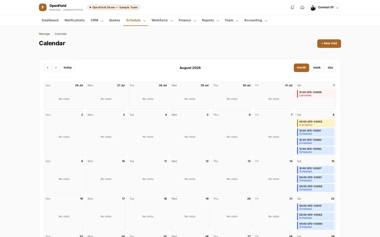Open scheduled visit OFD-V0098
Screen dimensions: 380x237
[x=316, y=188]
